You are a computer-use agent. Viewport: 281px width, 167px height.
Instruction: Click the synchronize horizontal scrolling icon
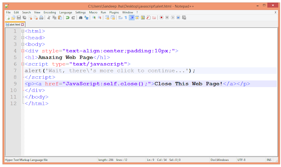coord(113,18)
